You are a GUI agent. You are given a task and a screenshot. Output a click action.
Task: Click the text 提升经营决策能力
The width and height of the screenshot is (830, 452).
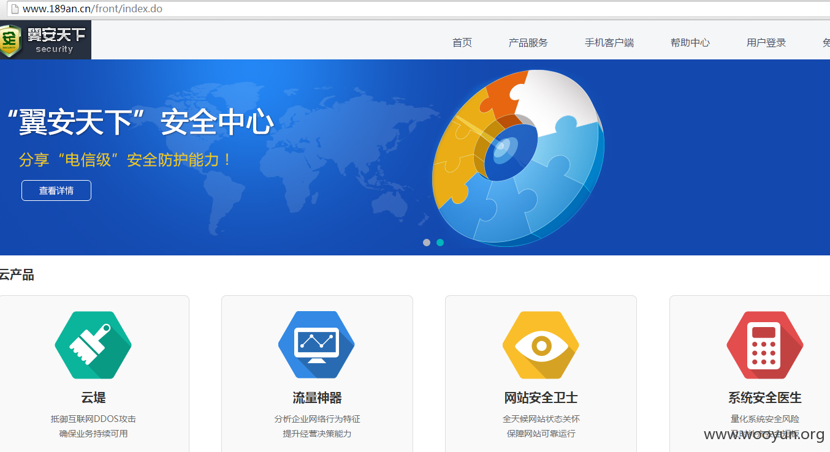(x=317, y=434)
